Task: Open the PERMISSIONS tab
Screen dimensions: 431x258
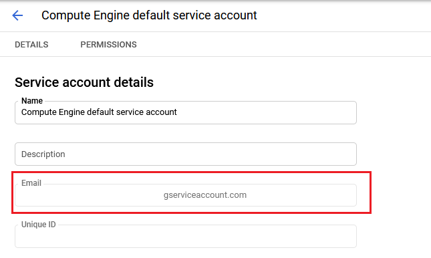Action: (x=108, y=45)
